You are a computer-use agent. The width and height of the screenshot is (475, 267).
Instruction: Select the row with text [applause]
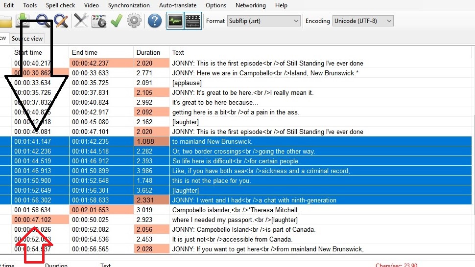click(236, 83)
